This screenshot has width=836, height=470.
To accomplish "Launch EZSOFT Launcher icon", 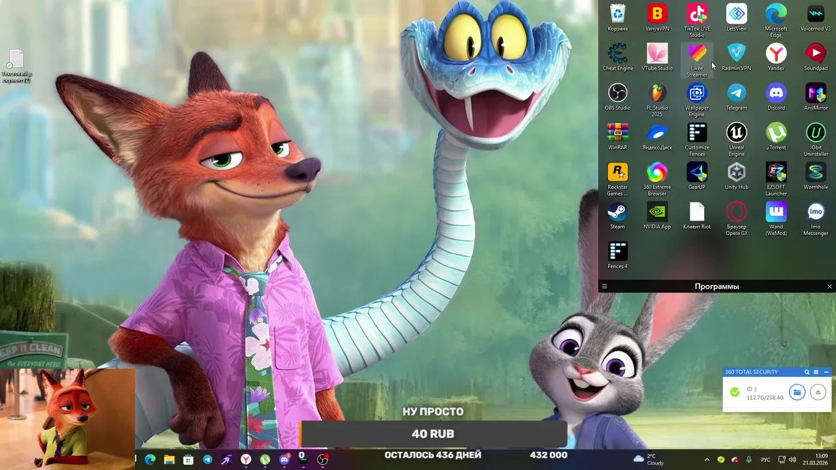I will (x=776, y=180).
